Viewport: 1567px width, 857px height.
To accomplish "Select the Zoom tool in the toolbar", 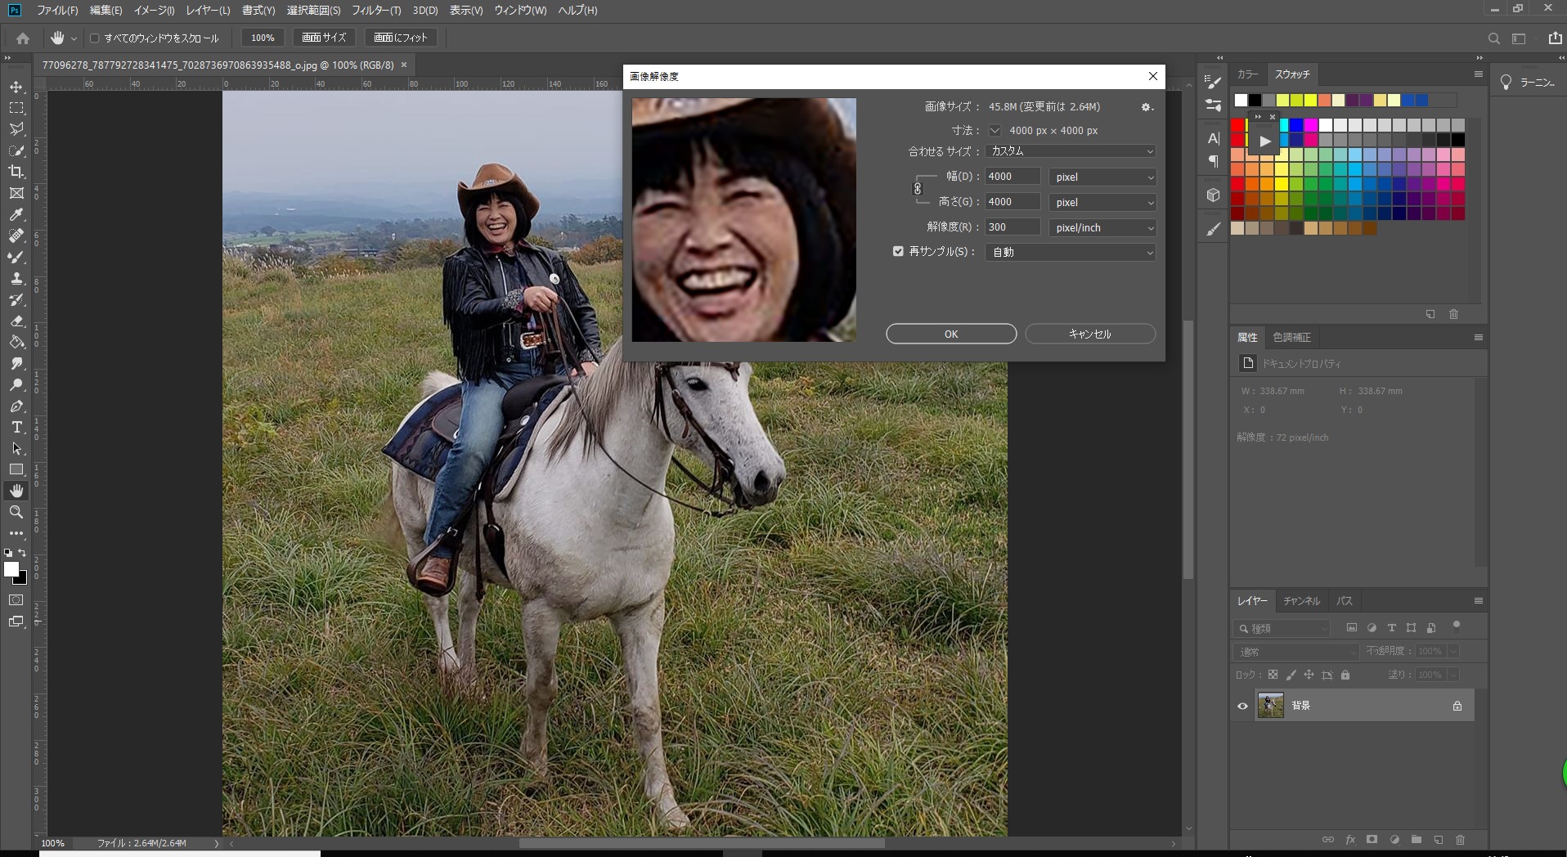I will tap(16, 512).
